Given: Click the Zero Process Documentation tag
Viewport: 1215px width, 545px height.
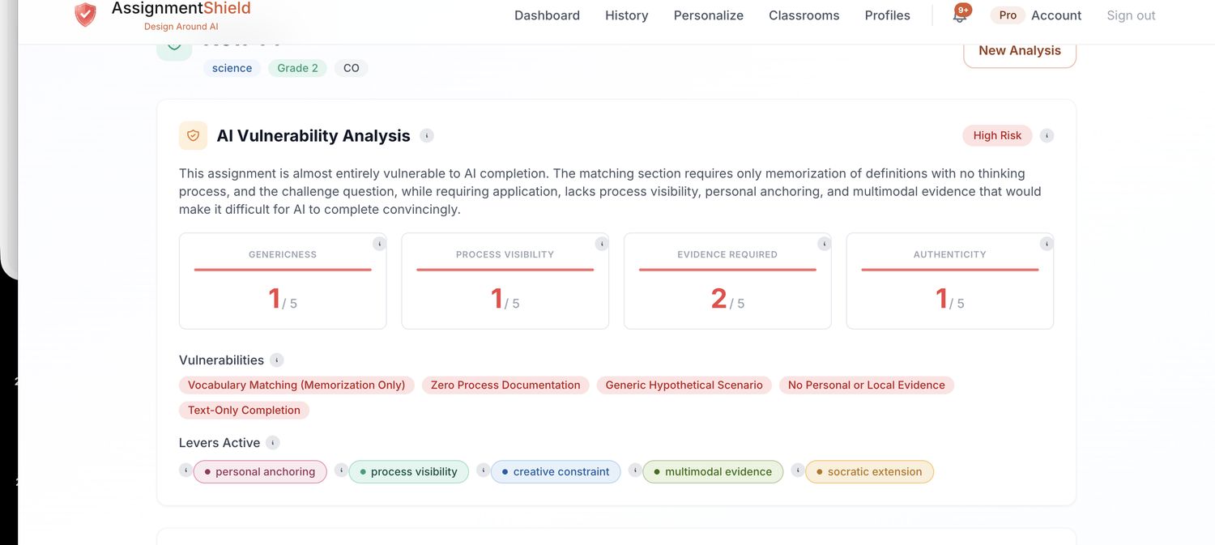Looking at the screenshot, I should (505, 385).
